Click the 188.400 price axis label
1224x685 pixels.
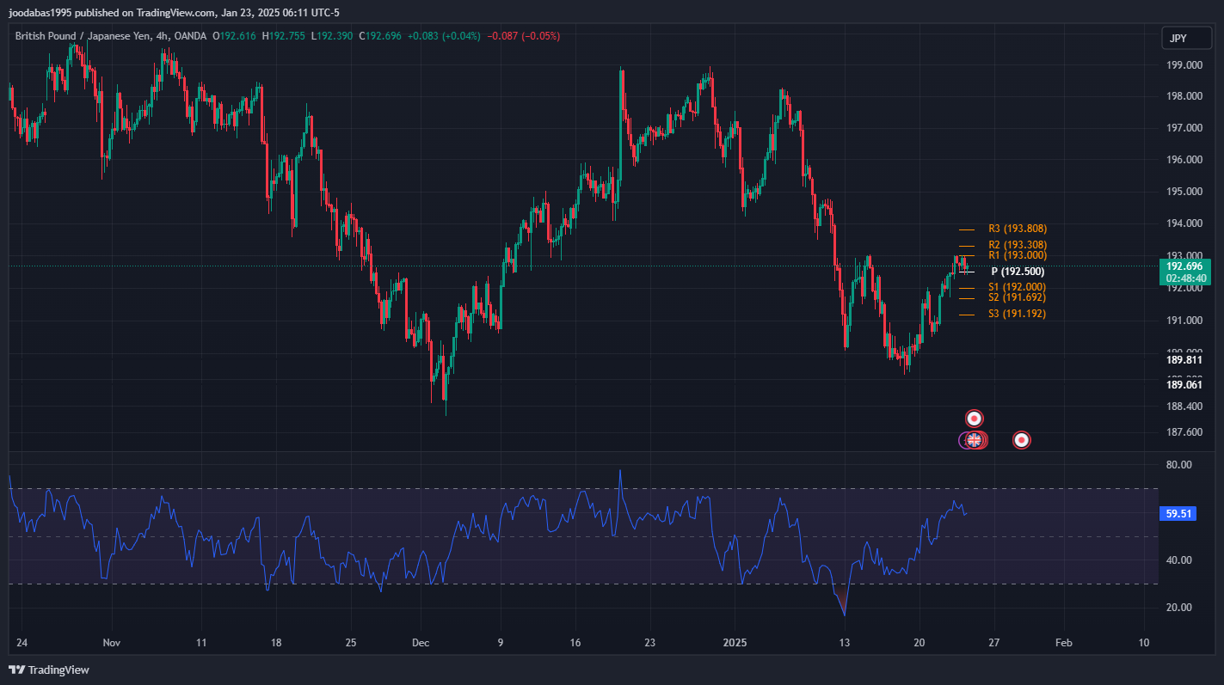coord(1184,407)
